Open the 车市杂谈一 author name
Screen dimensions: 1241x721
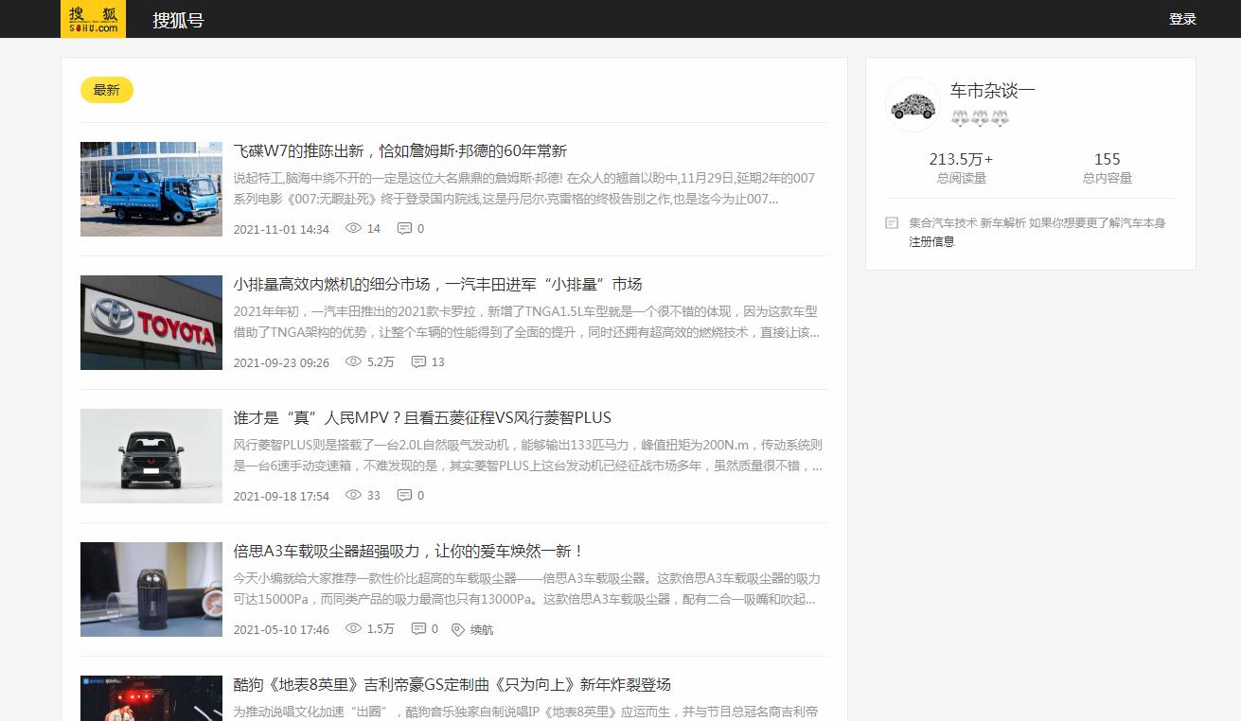click(993, 91)
